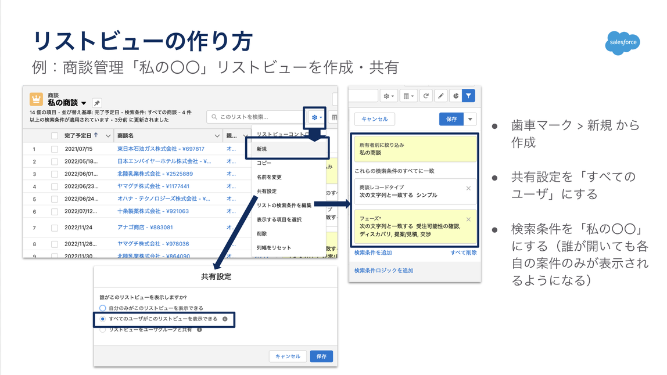Screen dimensions: 667x375
Task: Click the Salesforce cloud logo
Action: (622, 42)
